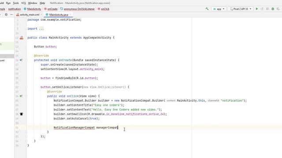
Task: Click the Apply Code Changes icon
Action: pos(267,9)
